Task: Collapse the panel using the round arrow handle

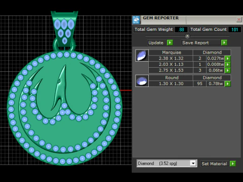Action: [187, 36]
